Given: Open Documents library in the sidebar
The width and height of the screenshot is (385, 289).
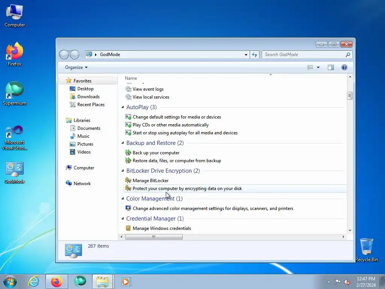Looking at the screenshot, I should point(89,128).
